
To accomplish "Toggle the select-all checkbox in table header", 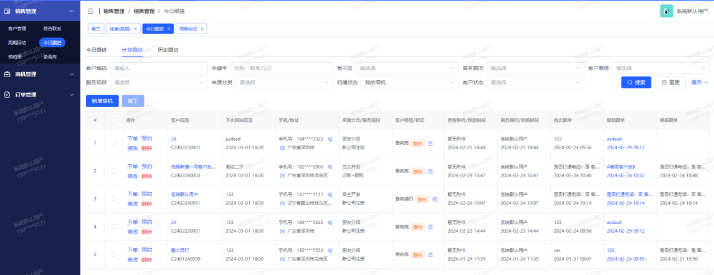I will tap(113, 120).
